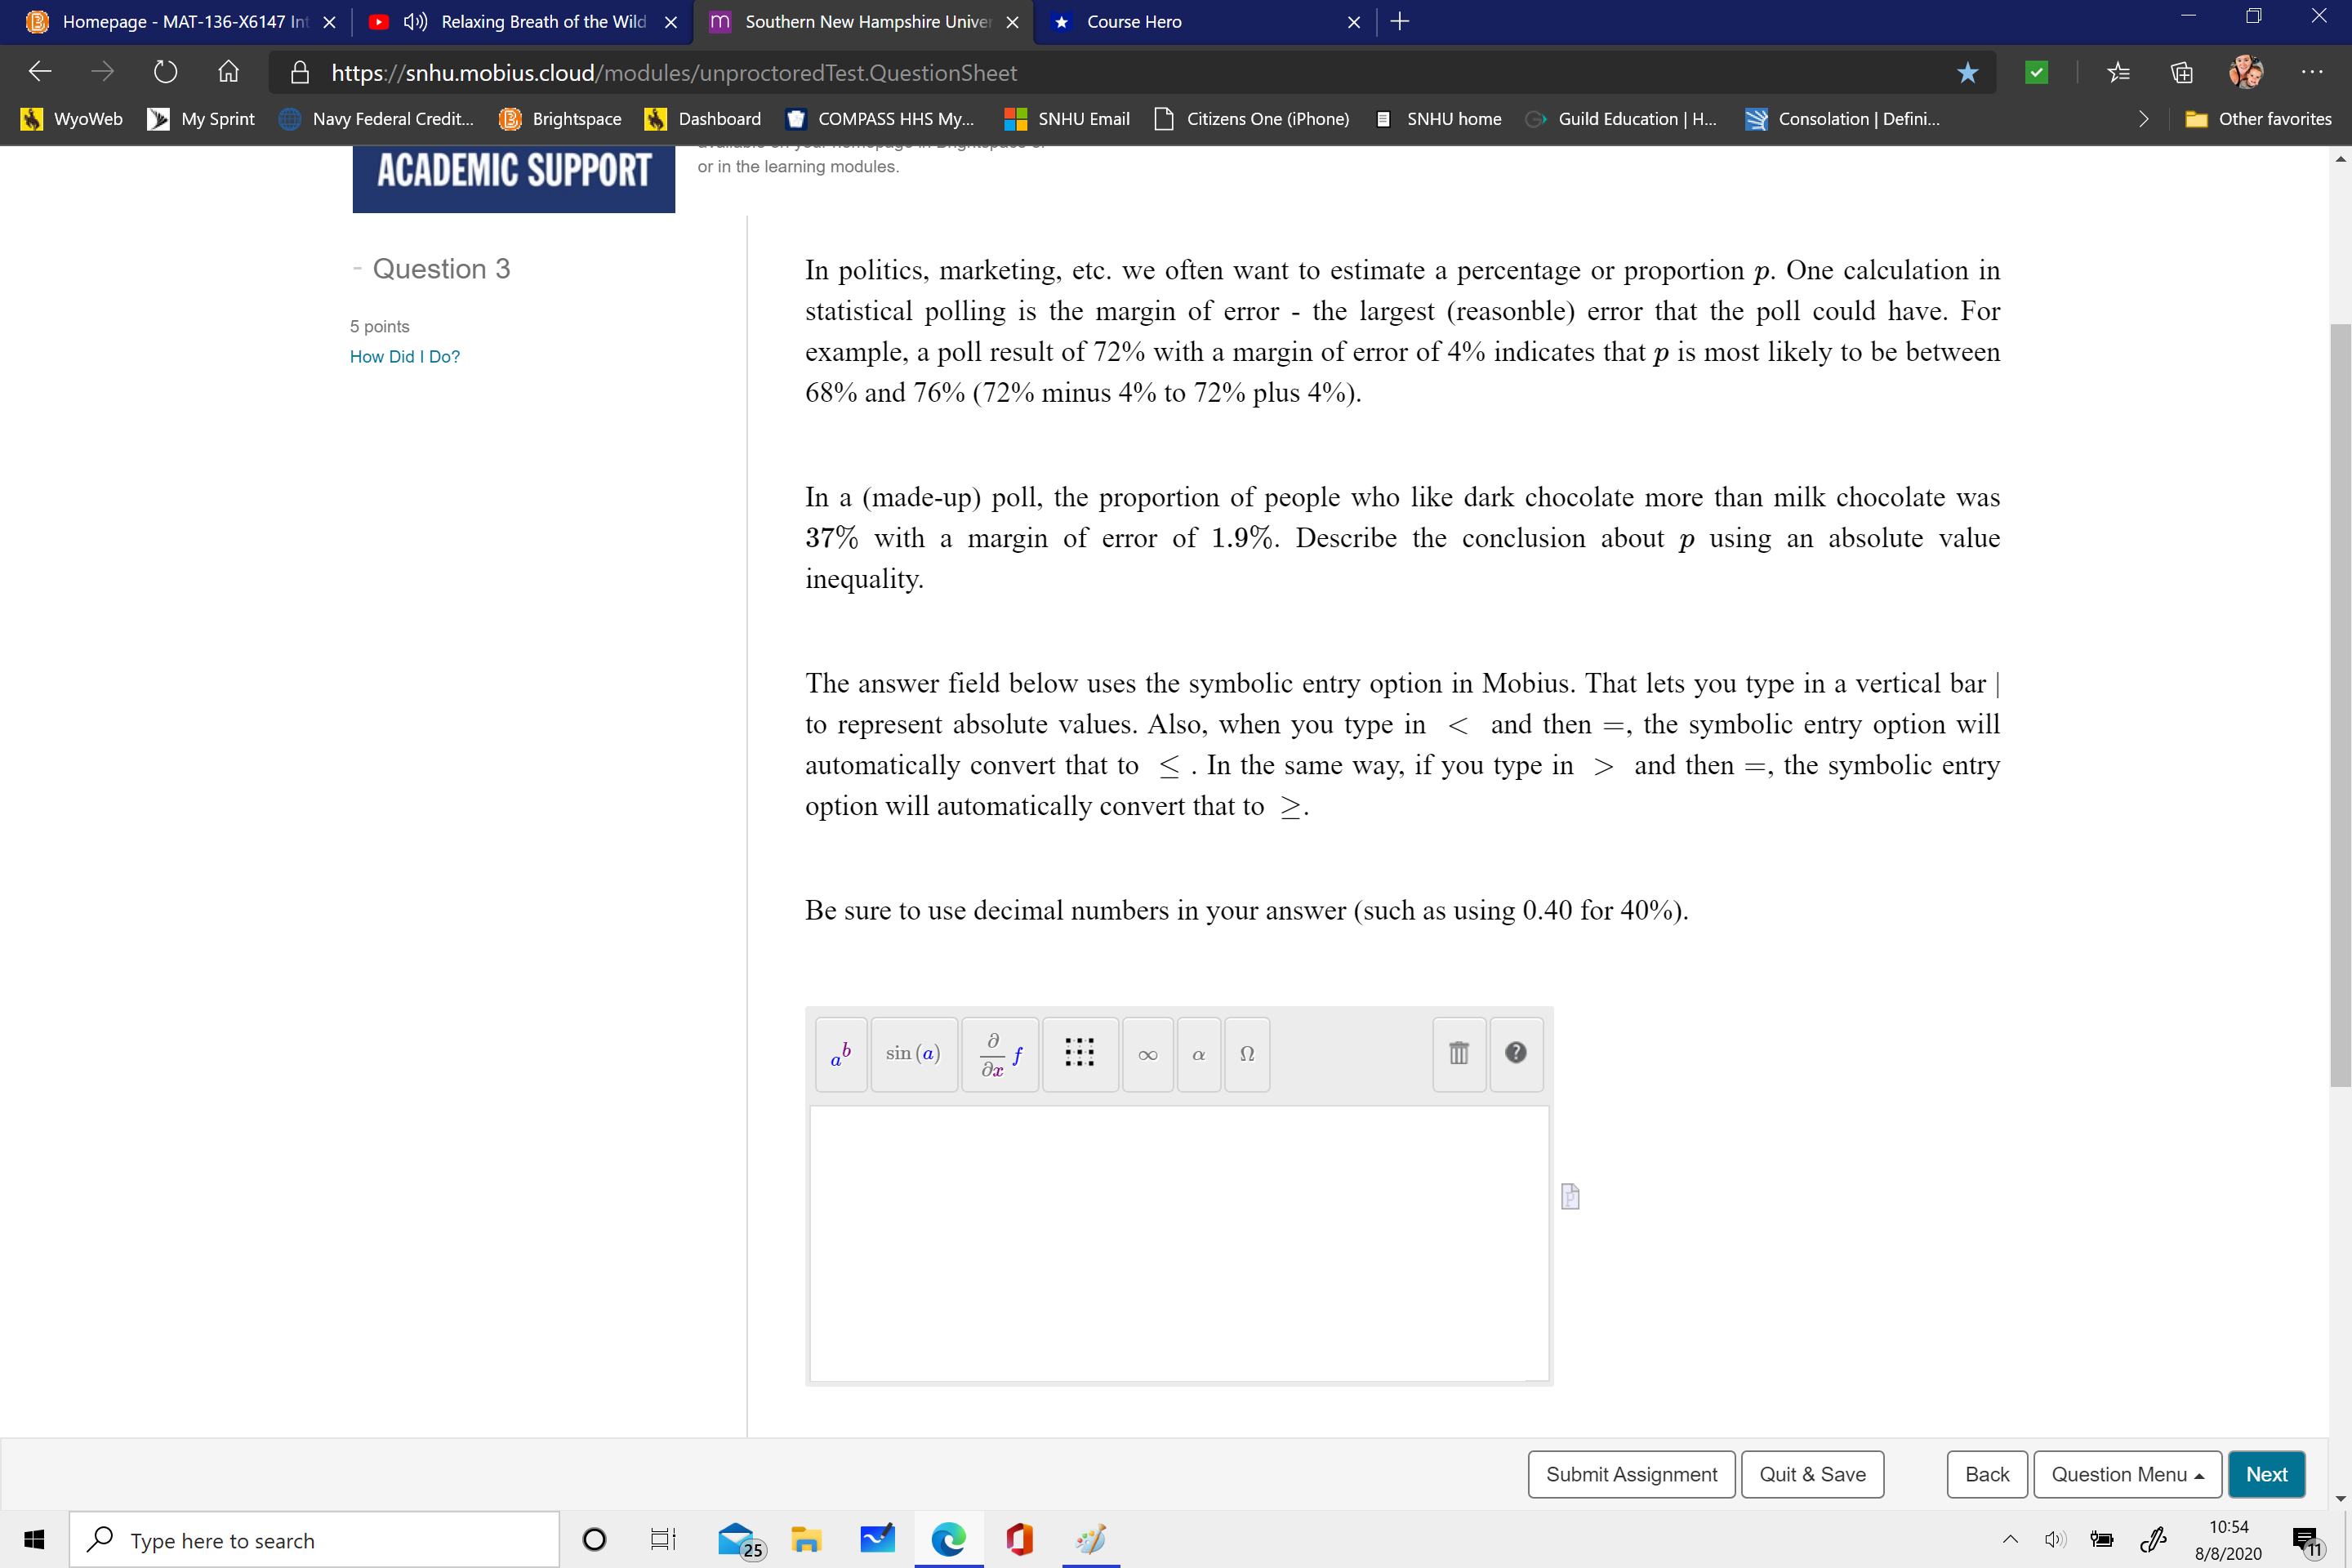Open the Question Menu dropdown

[2127, 1474]
